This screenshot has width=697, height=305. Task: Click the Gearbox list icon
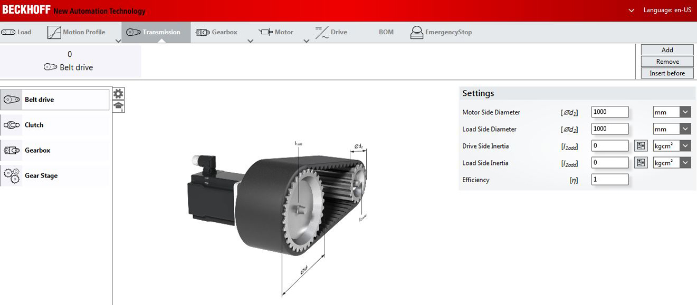[12, 150]
